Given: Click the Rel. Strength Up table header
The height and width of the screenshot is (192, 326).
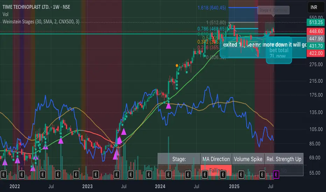Looking at the screenshot, I should click(284, 159).
